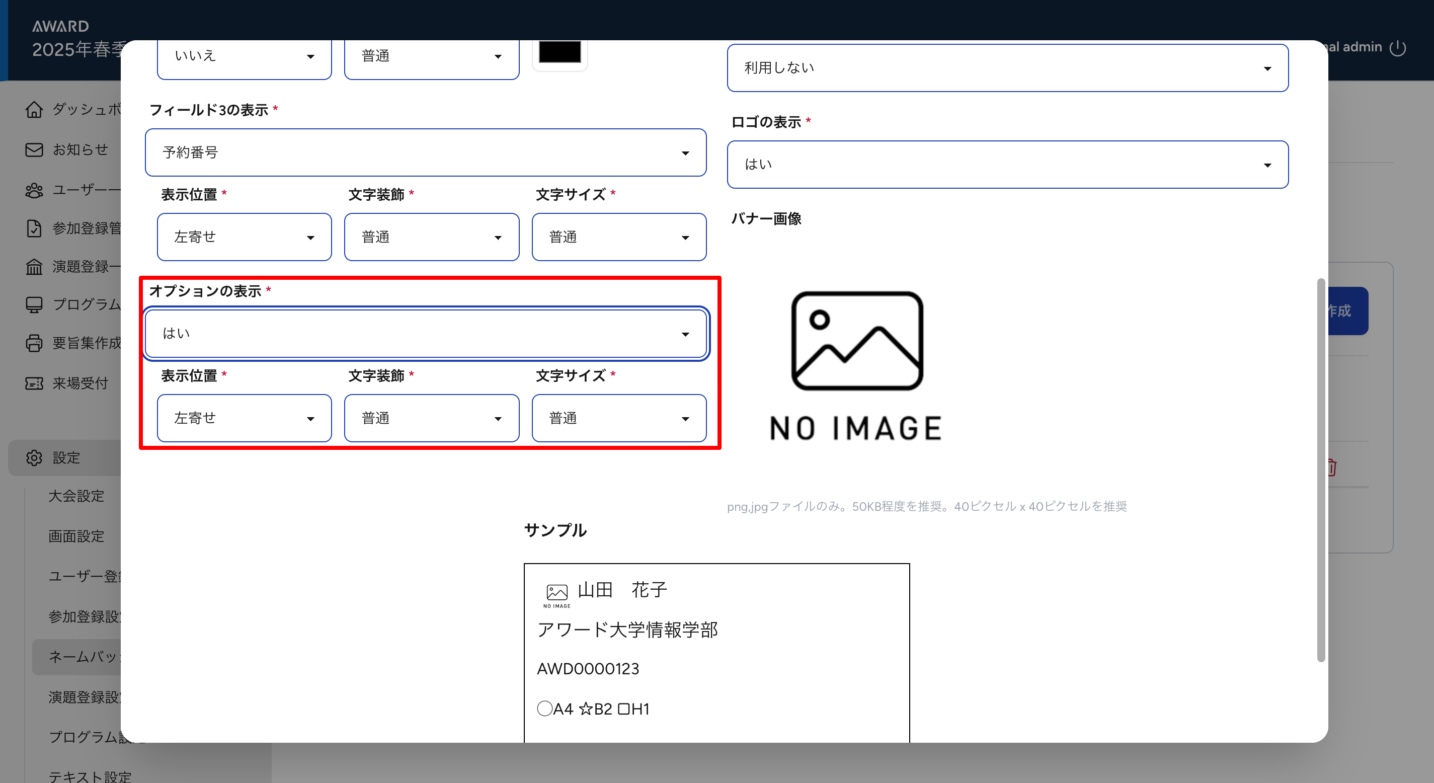Click the envelope icon for お知らせ

34,150
